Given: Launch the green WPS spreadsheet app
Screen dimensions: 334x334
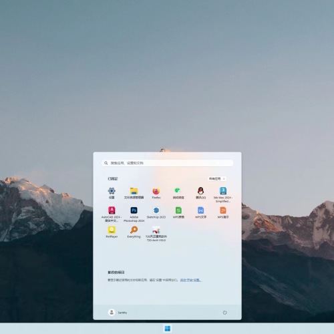Looking at the screenshot, I should [178, 212].
